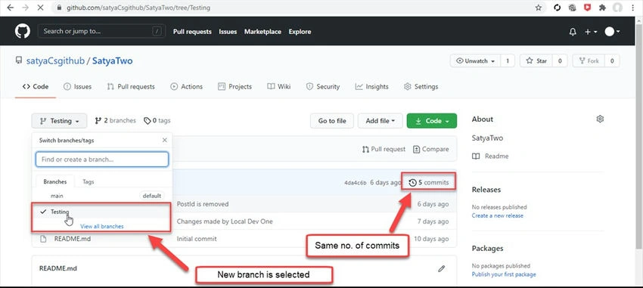Click the browser profile avatar in the toolbar
Image resolution: width=643 pixels, height=288 pixels.
pyautogui.click(x=617, y=8)
